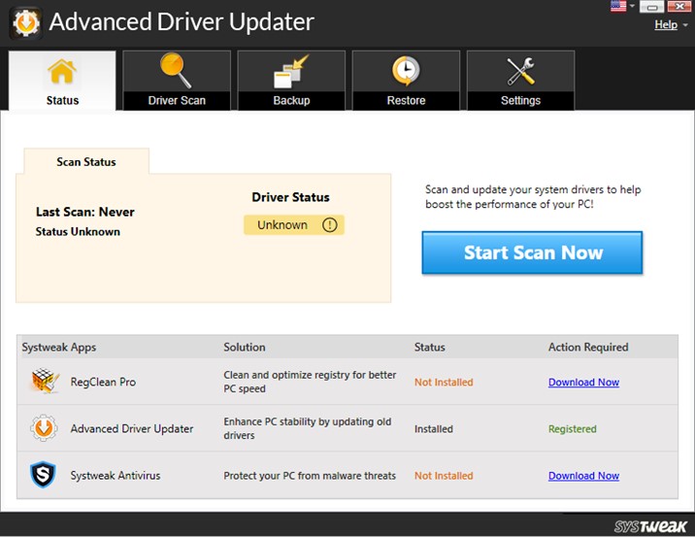This screenshot has width=695, height=538.
Task: Click the Advanced Driver Updater gear icon in list
Action: click(x=44, y=428)
